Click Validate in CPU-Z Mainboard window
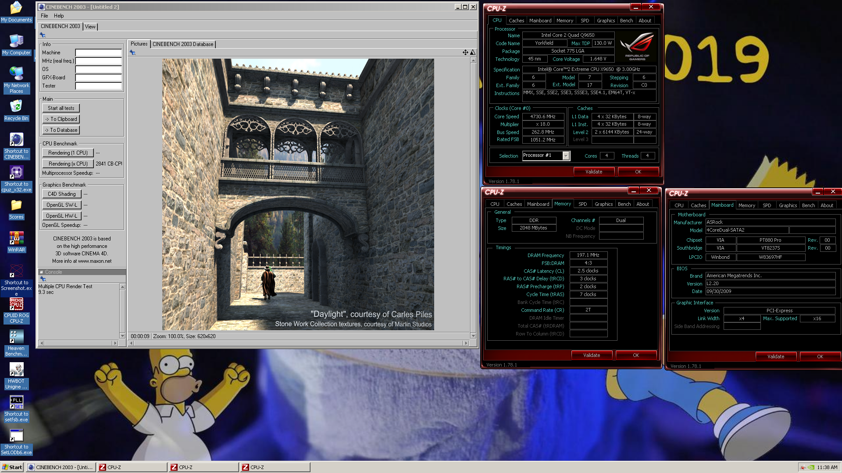842x473 pixels. coord(776,357)
